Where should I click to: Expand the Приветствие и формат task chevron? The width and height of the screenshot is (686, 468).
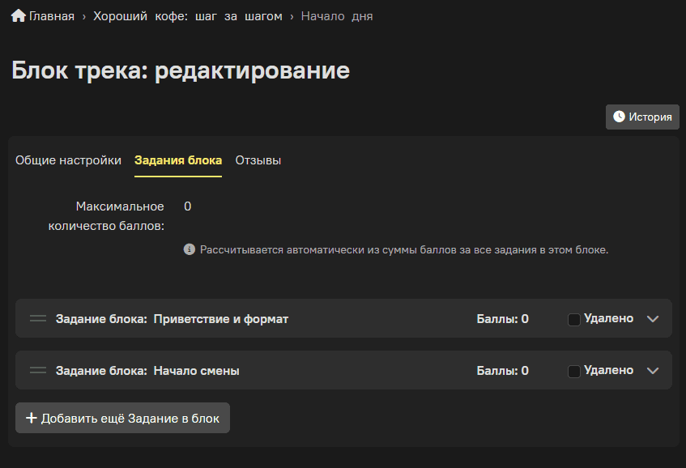point(654,319)
